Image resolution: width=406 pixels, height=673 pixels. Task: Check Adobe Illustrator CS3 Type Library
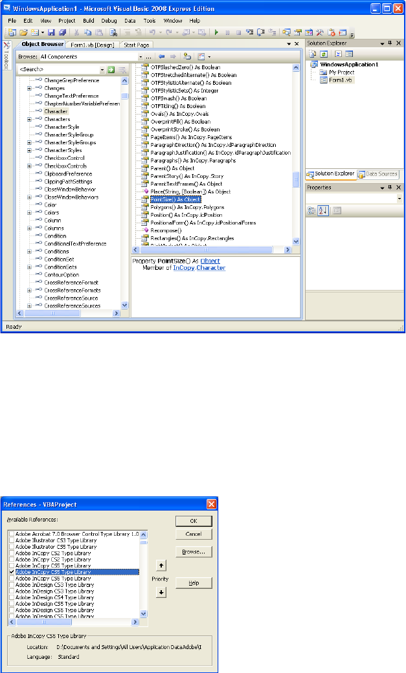(x=12, y=540)
